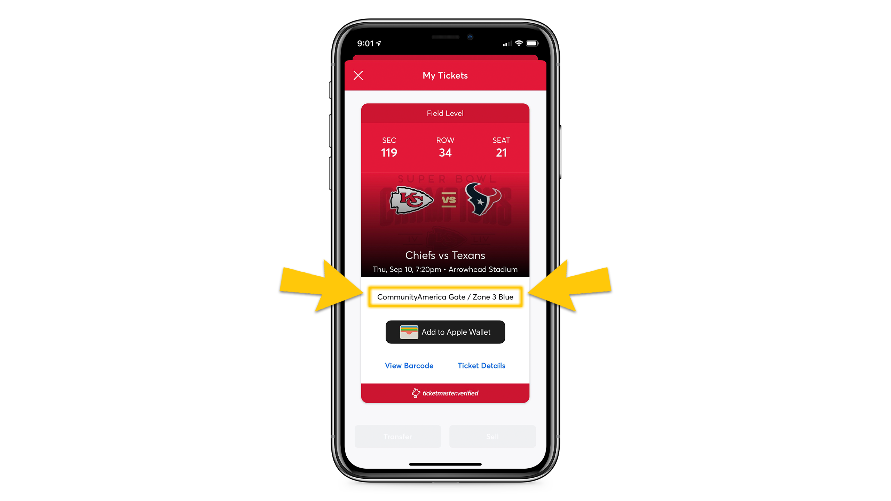Tap the Ticketmaster close (X) icon
891x501 pixels.
[x=358, y=75]
